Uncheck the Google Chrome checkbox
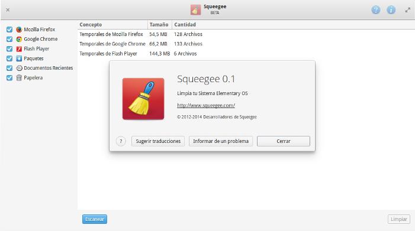The width and height of the screenshot is (415, 231). (x=9, y=39)
